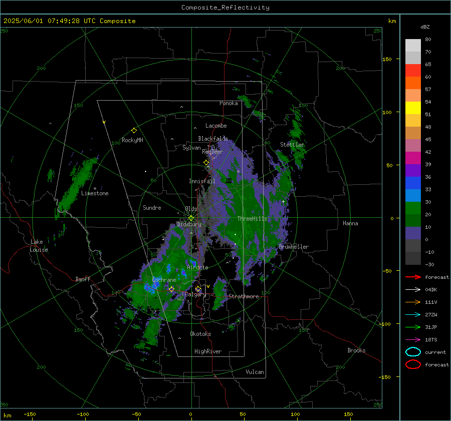Viewport: 451px width, 421px height.
Task: Click the red forecast ellipse legend icon
Action: pyautogui.click(x=413, y=364)
